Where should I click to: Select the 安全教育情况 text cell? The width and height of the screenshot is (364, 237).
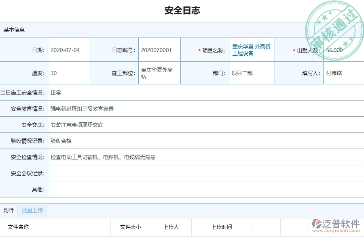tap(80, 109)
